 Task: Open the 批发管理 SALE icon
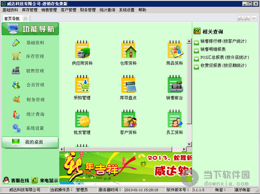[x=82, y=119]
